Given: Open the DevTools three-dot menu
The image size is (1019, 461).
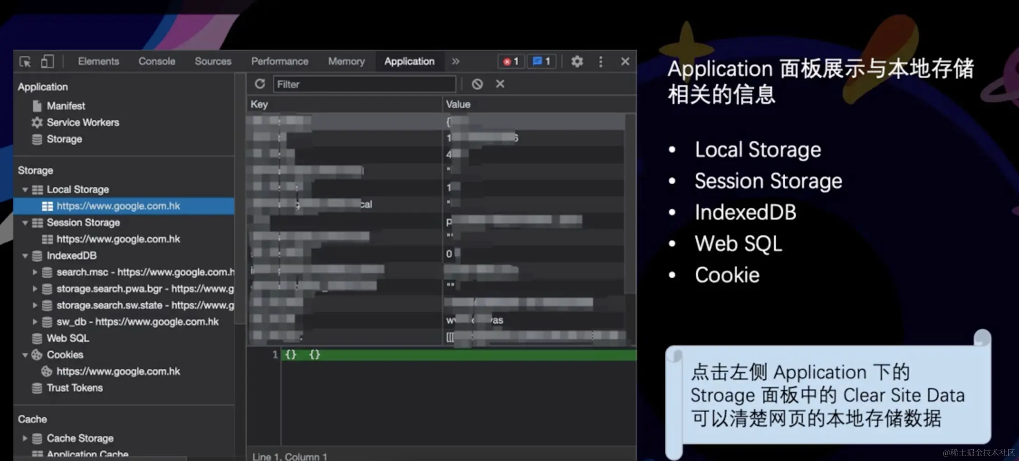Looking at the screenshot, I should click(x=601, y=62).
